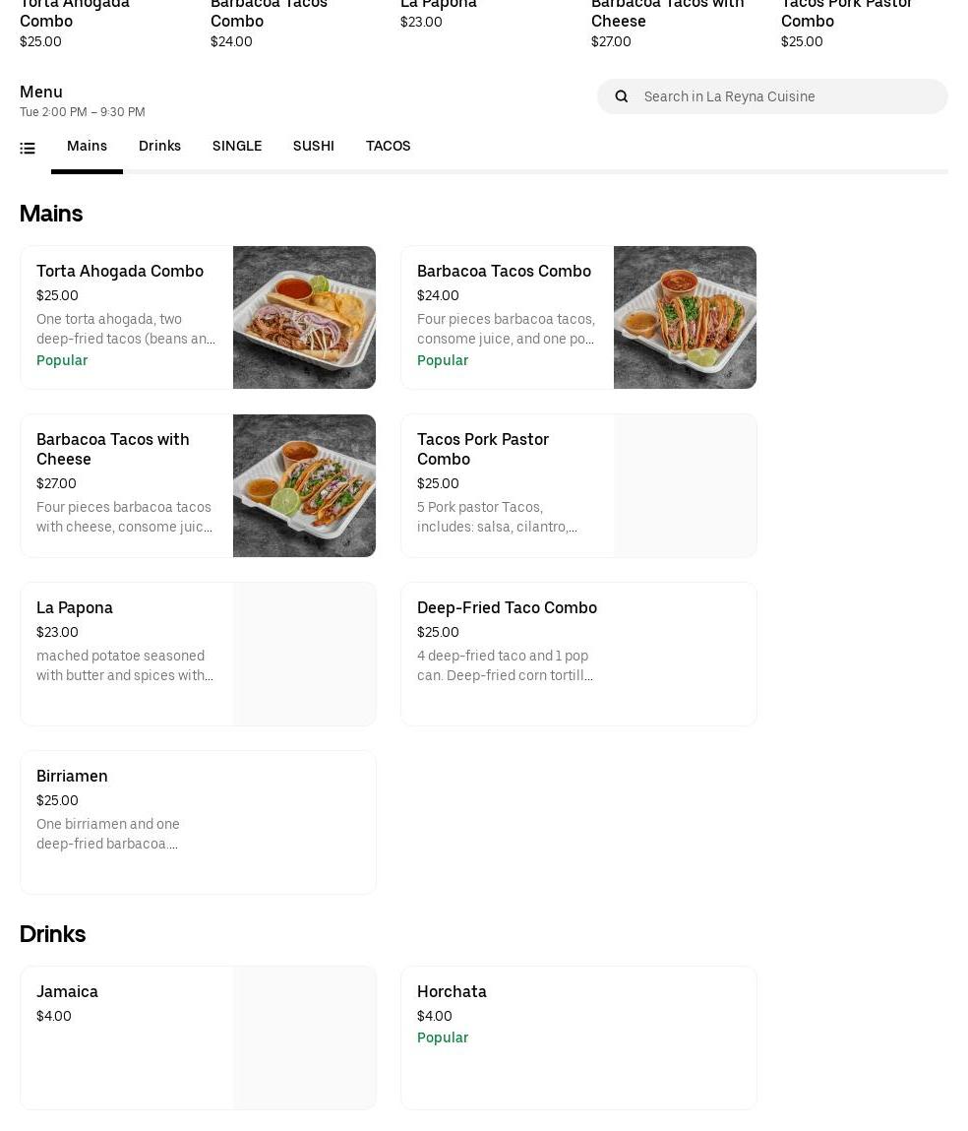This screenshot has width=968, height=1131.
Task: Click the search magnifier icon
Action: point(621,96)
